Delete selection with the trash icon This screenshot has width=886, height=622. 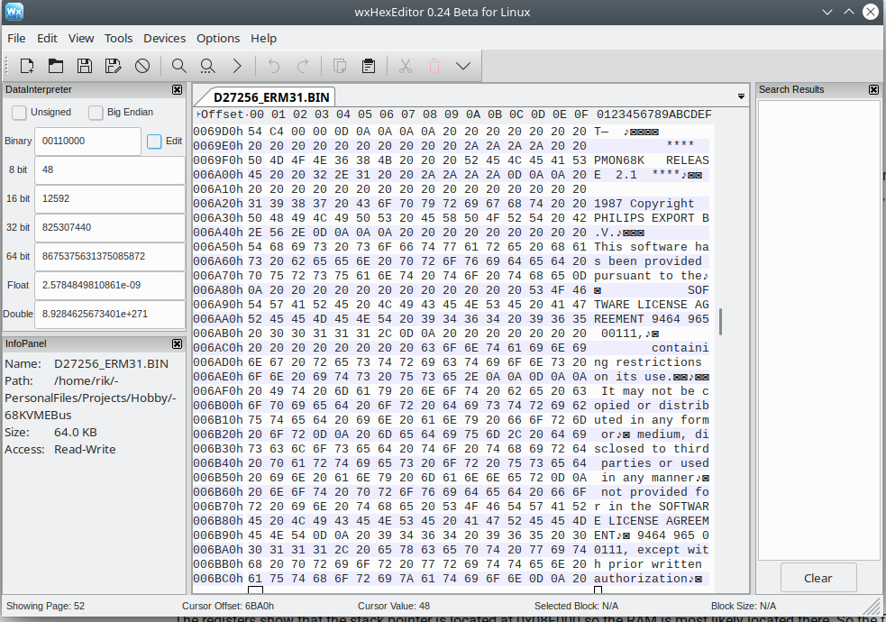coord(434,66)
